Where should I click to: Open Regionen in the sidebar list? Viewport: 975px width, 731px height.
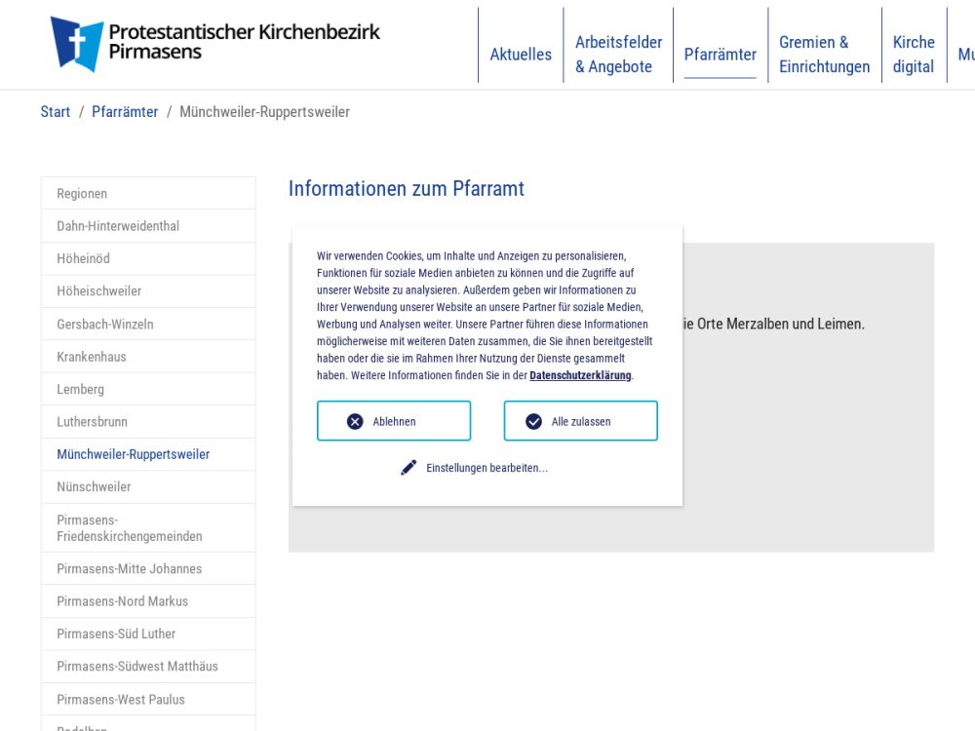point(82,194)
